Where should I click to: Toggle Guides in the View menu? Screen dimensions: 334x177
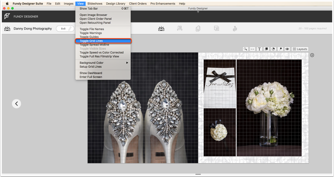(89, 37)
